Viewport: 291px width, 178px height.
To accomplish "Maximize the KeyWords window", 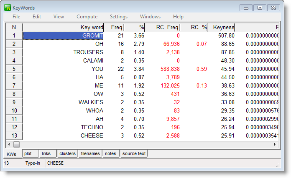I will tap(260, 8).
